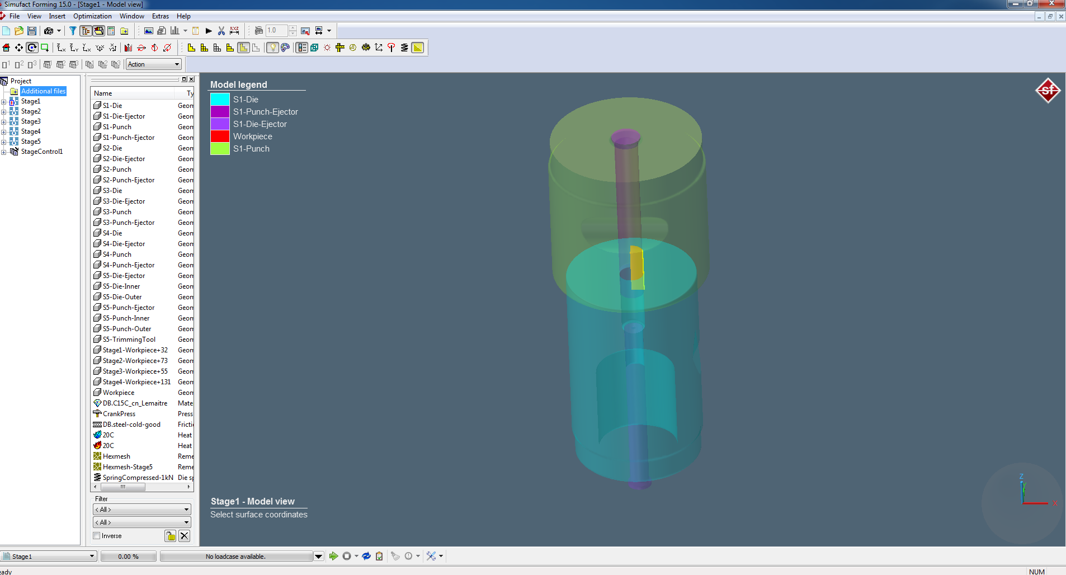Image resolution: width=1066 pixels, height=575 pixels.
Task: Expand the Stage3 tree node
Action: coord(4,122)
